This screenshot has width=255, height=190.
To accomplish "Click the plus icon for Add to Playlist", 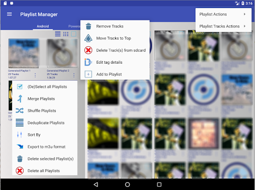I will 88,74.
